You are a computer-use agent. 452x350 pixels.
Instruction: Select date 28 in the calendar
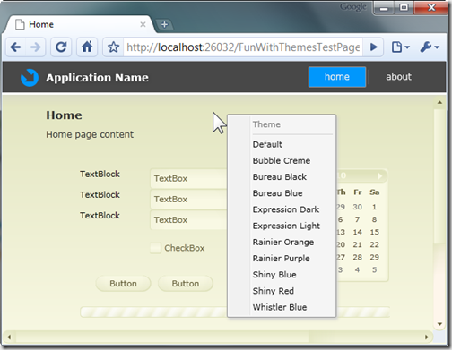[358, 257]
